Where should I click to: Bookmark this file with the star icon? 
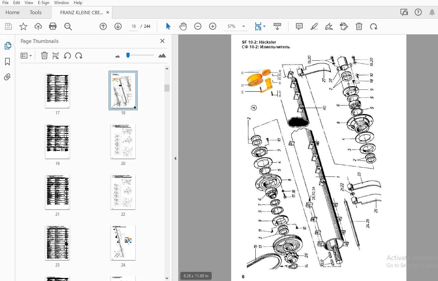coord(23,26)
